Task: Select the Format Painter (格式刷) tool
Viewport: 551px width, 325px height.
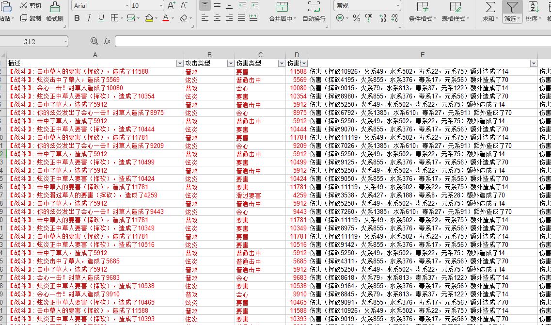Action: 54,12
